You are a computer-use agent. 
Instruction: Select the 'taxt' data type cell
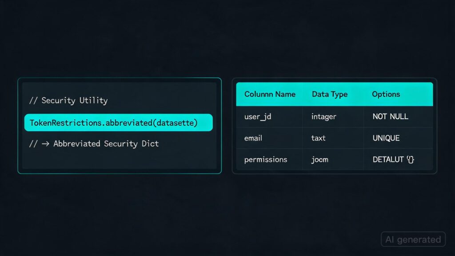pos(333,138)
